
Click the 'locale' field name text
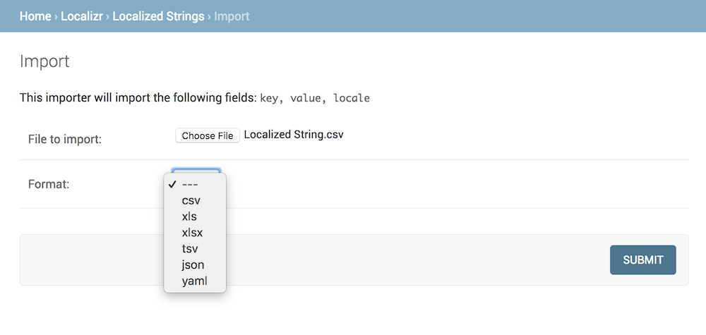point(351,98)
